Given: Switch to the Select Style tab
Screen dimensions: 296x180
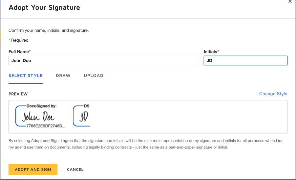Looking at the screenshot, I should point(26,76).
